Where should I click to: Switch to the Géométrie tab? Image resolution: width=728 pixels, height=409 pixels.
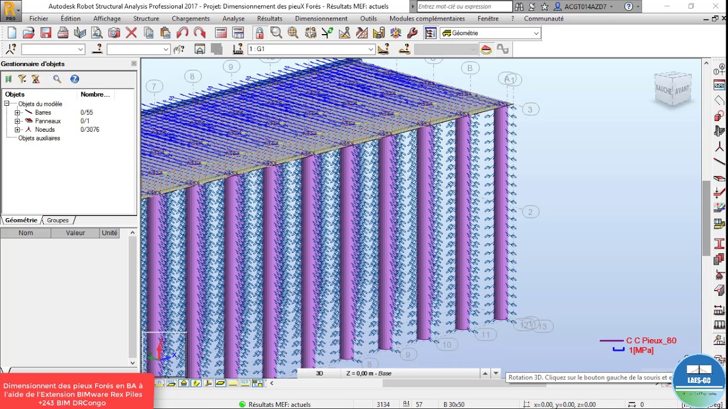pos(21,220)
